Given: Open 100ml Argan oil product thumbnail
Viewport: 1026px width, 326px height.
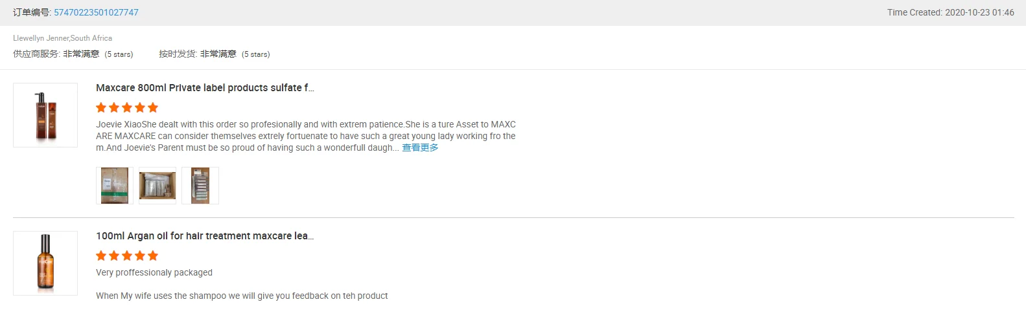Looking at the screenshot, I should coord(45,263).
